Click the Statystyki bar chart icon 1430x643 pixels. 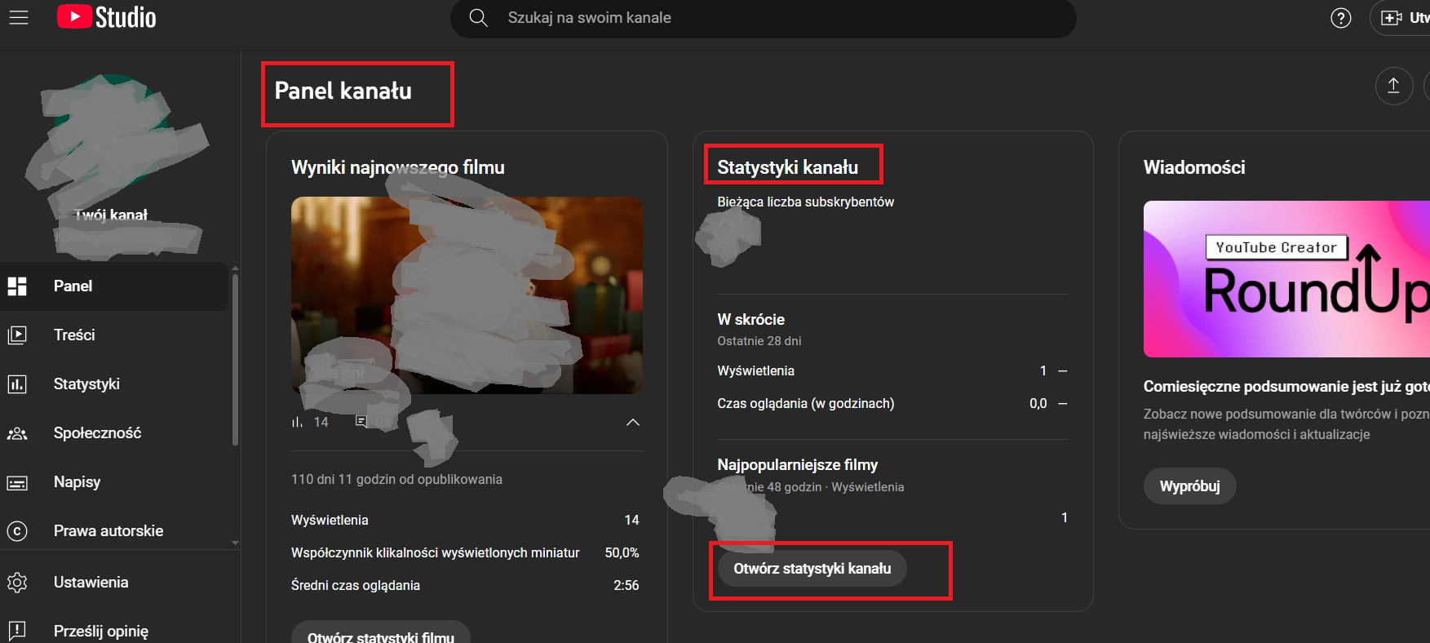click(x=17, y=384)
